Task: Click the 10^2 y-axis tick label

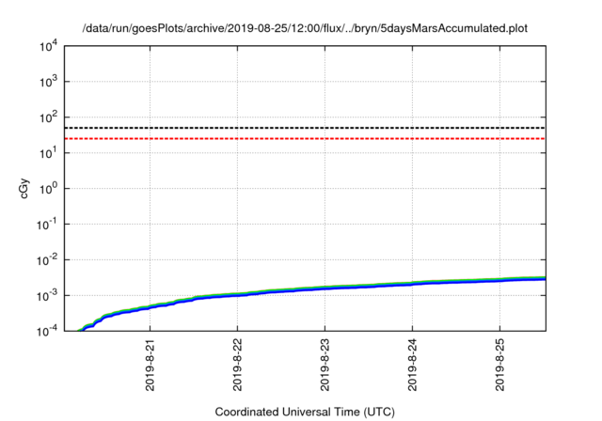Action: 48,117
